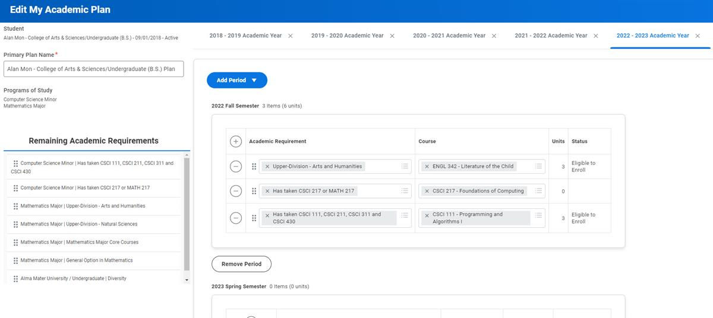This screenshot has height=318, width=713.
Task: Click the Eligible to Enroll status for ENGL 342
Action: coord(583,167)
